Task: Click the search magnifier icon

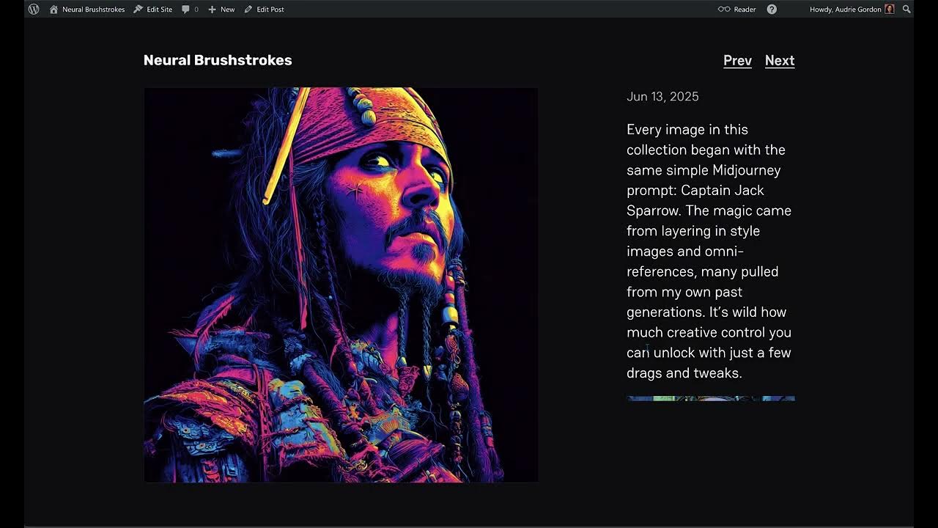Action: coord(906,10)
